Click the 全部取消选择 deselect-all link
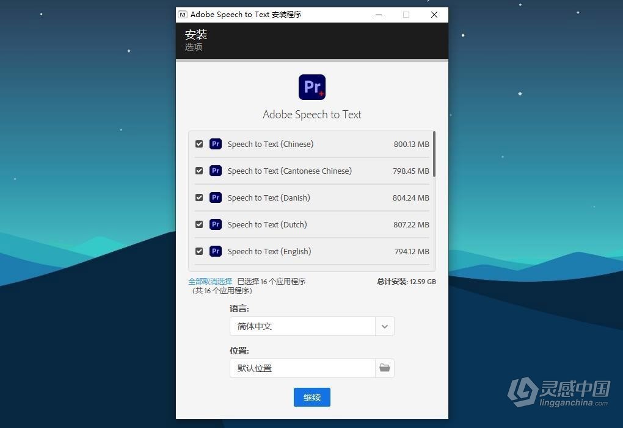The width and height of the screenshot is (623, 428). coord(209,281)
